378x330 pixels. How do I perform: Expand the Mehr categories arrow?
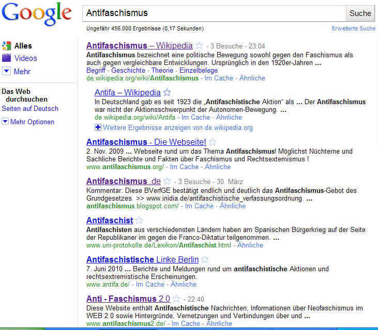point(6,71)
